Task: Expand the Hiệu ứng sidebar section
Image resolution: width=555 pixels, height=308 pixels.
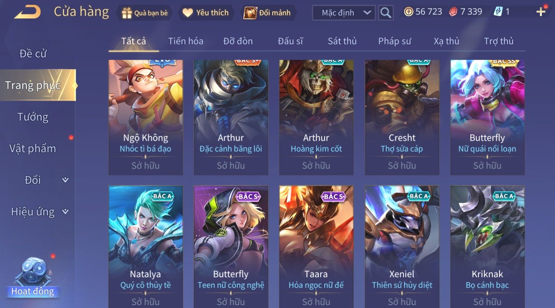Action: (x=65, y=212)
